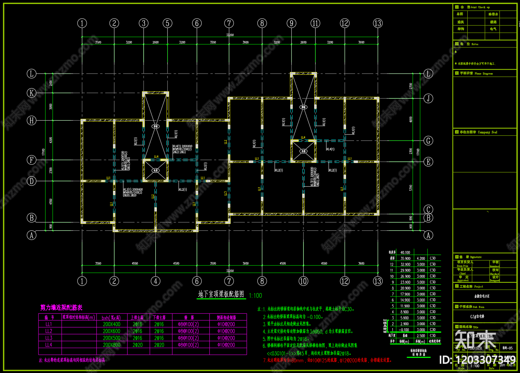Click note 4 mentioning 3d@50 stirrups
Screen dimensions: 520x373
(308, 331)
